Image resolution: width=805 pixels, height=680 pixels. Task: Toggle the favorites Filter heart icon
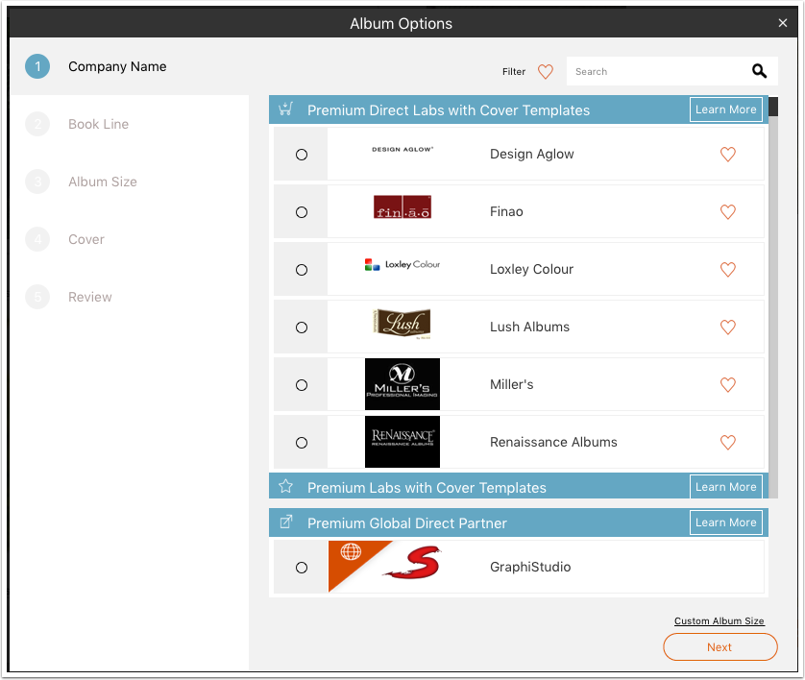(546, 72)
